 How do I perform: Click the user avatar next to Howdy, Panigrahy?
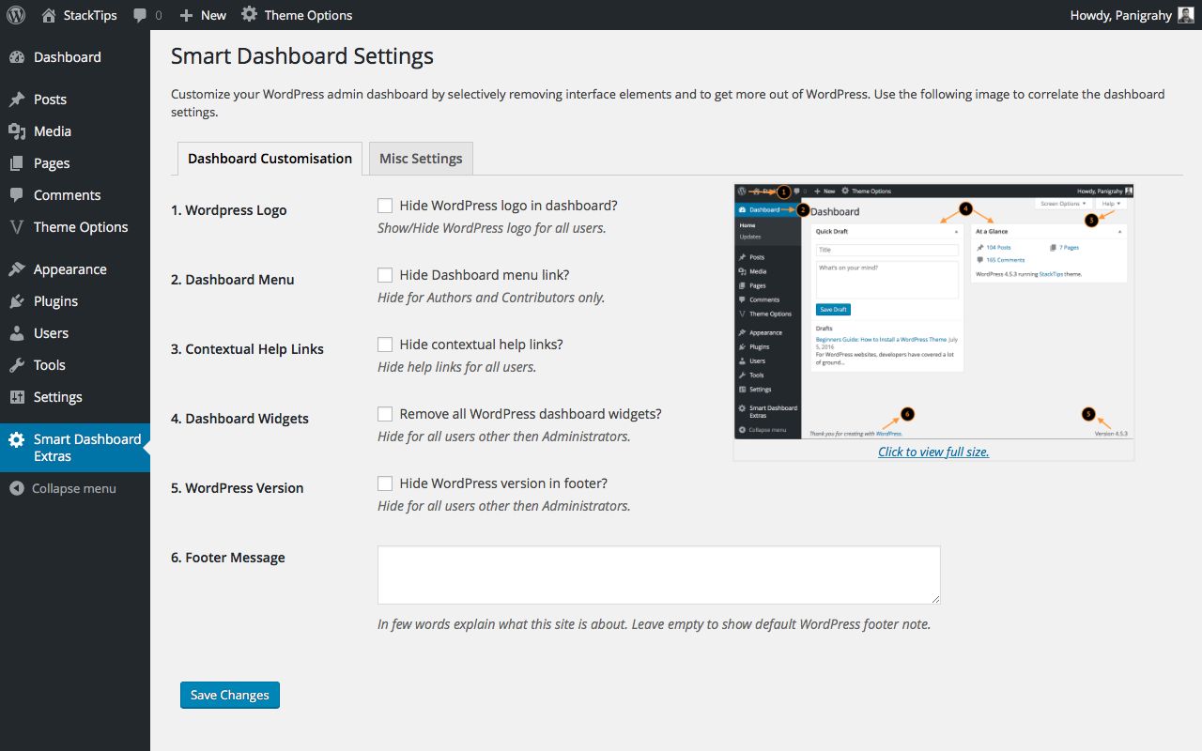coord(1185,15)
